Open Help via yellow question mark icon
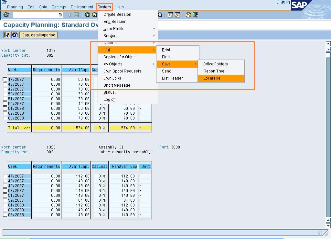 click(188, 15)
